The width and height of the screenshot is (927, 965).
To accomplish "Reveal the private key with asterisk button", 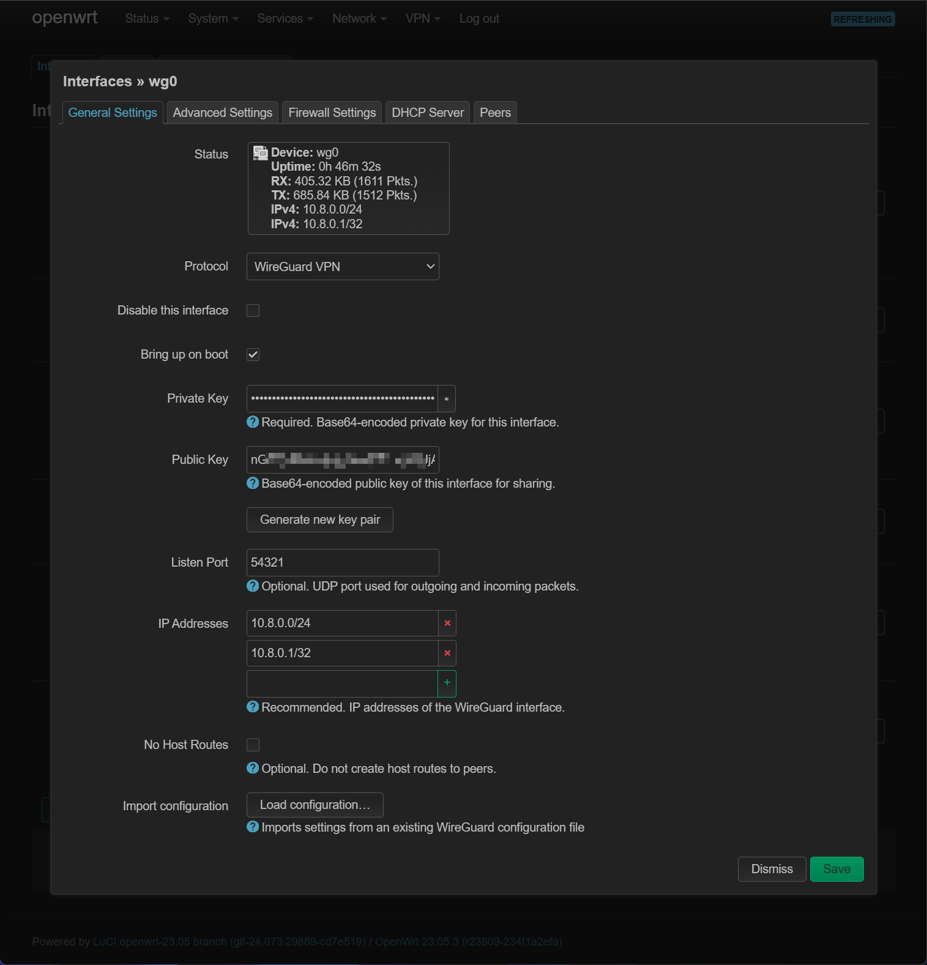I will 446,399.
